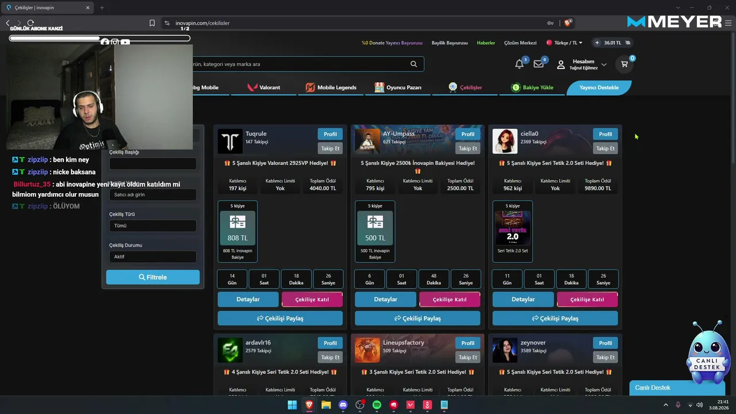Open File Explorer from the taskbar
The image size is (736, 414).
326,405
